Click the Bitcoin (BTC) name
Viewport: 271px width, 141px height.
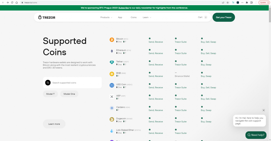coord(122,39)
